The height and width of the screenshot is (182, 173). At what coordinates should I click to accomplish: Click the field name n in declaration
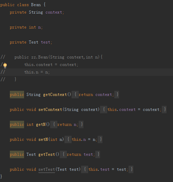coord(39,28)
